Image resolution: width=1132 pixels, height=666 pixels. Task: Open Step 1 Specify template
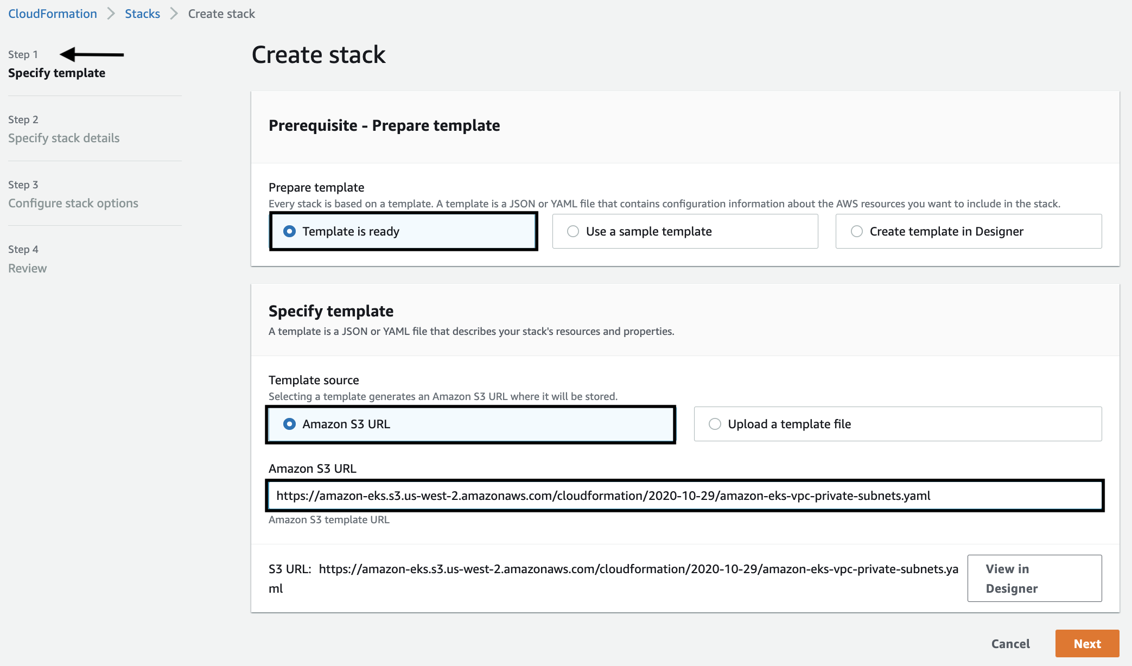tap(56, 73)
